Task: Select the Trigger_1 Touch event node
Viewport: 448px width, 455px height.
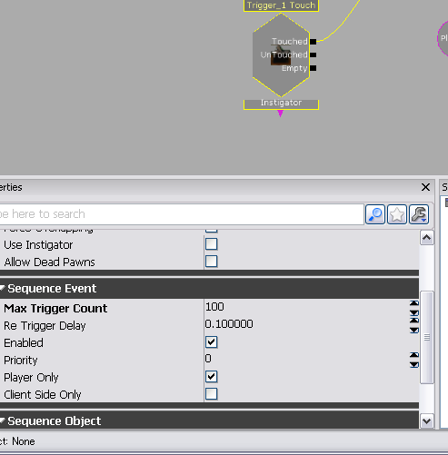Action: [x=281, y=55]
